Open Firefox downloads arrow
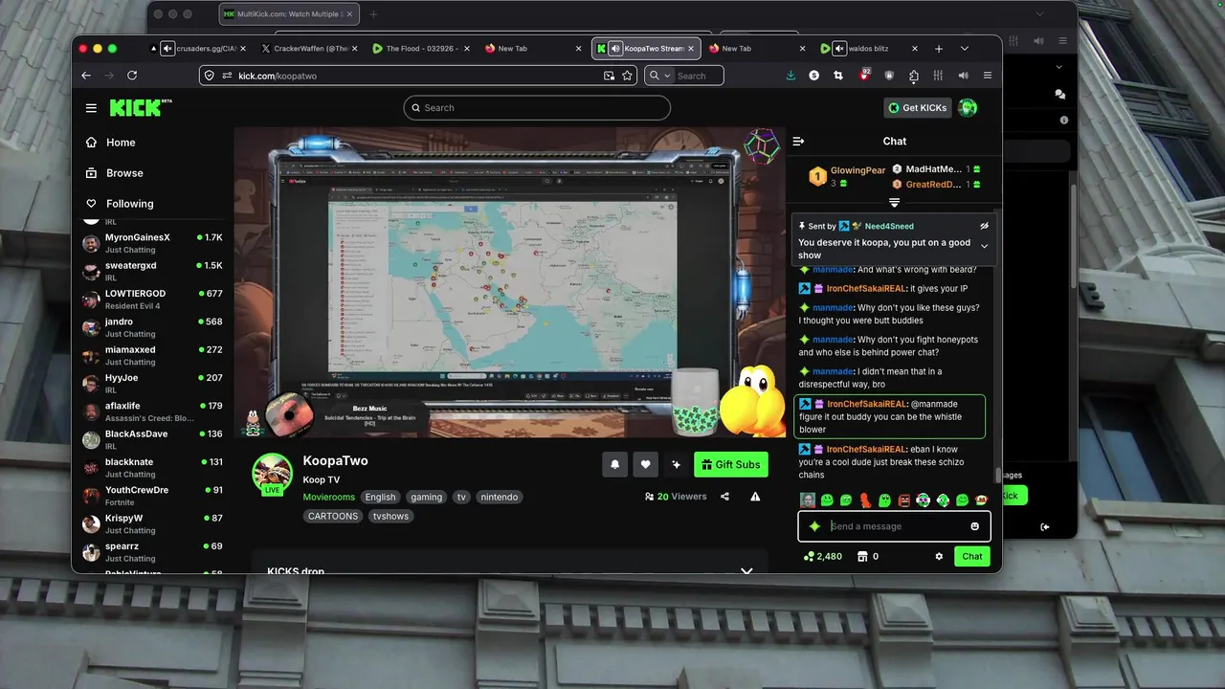 [x=791, y=76]
